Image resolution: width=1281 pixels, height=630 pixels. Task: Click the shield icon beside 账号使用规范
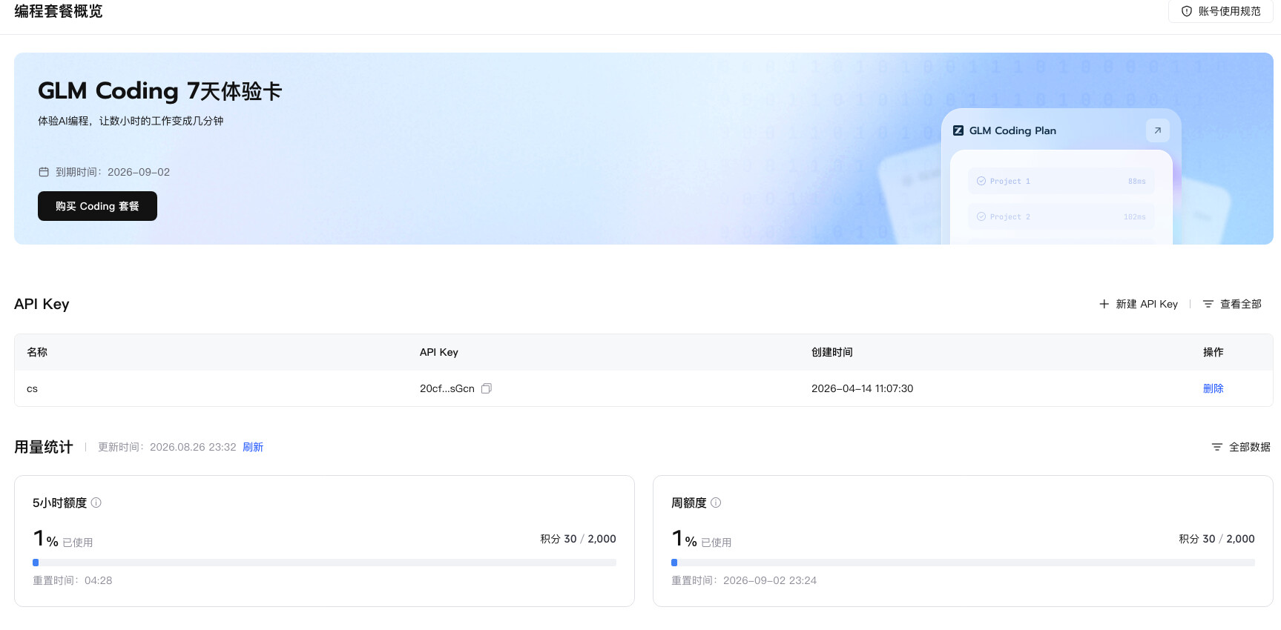tap(1187, 11)
